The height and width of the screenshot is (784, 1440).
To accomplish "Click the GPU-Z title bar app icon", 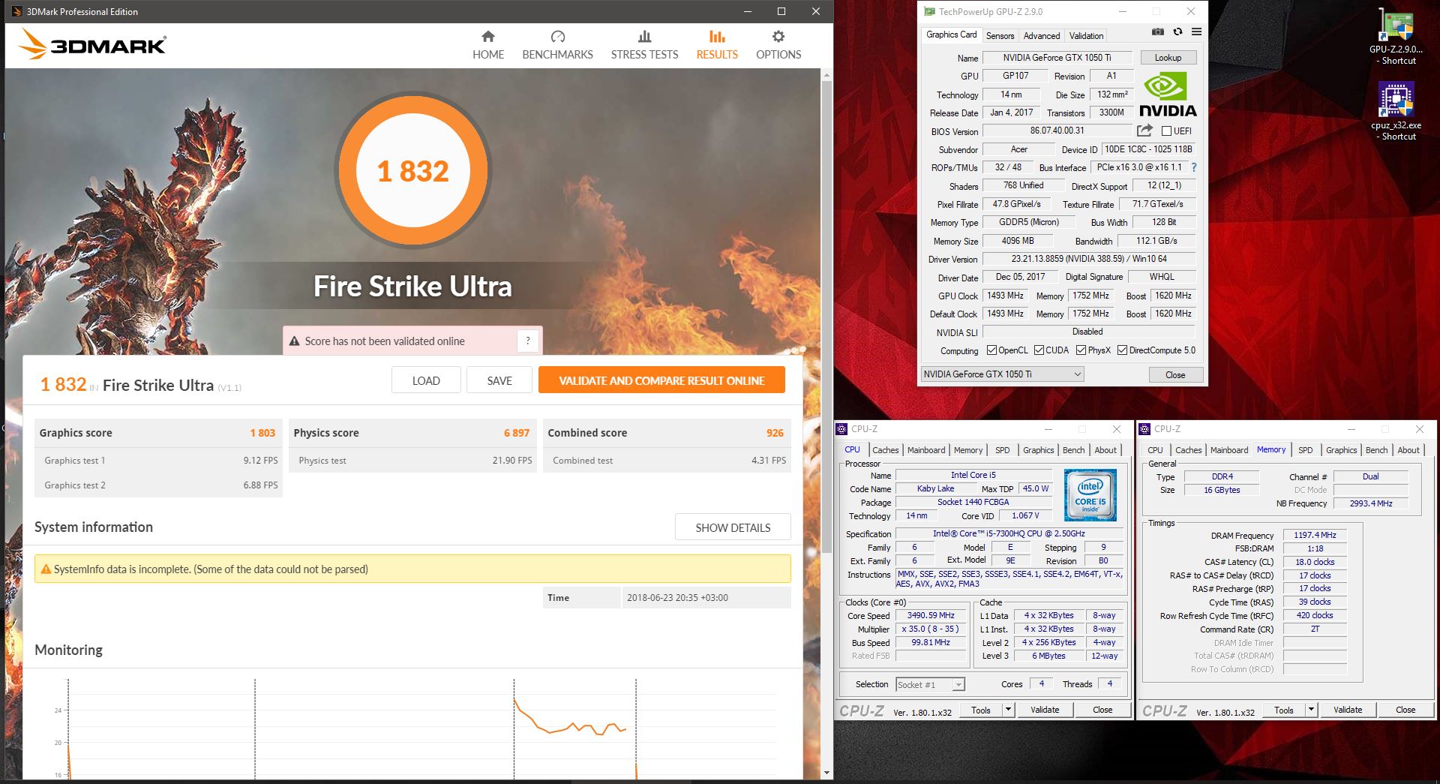I will (x=929, y=12).
